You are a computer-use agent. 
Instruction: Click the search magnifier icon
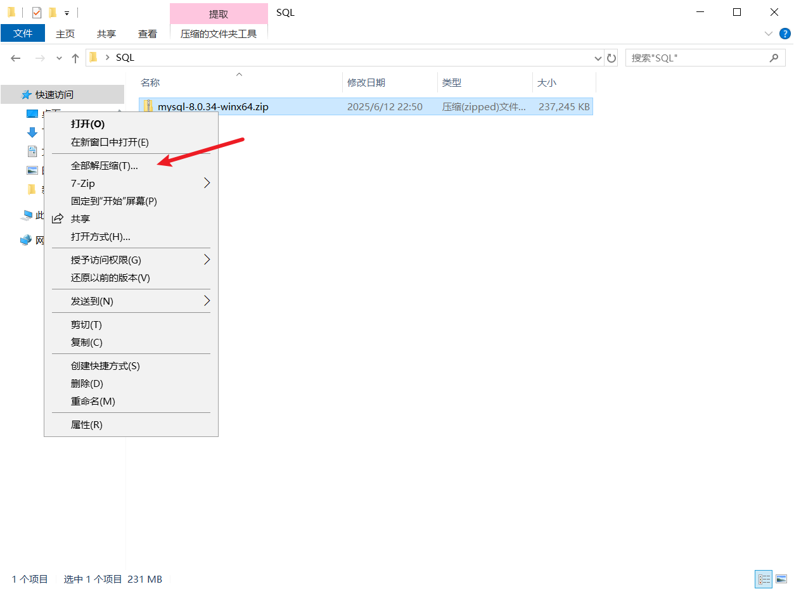pos(774,58)
